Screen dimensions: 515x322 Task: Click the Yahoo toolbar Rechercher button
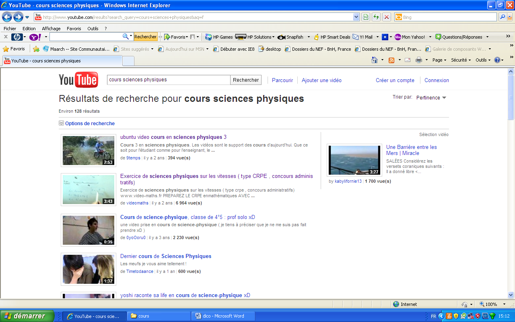click(145, 37)
